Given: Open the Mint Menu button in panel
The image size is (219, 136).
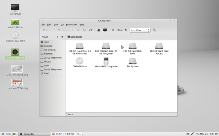Looking at the screenshot, I should [x=6, y=134].
